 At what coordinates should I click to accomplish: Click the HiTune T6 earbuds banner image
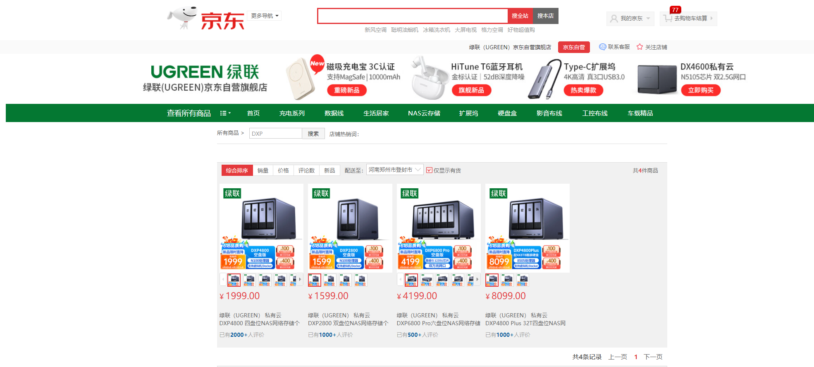click(x=430, y=79)
